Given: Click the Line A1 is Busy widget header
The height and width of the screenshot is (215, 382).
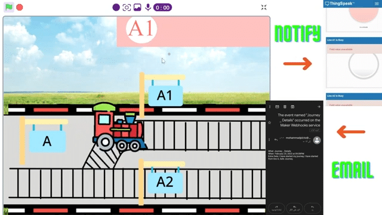Looking at the screenshot, I should tap(354, 40).
